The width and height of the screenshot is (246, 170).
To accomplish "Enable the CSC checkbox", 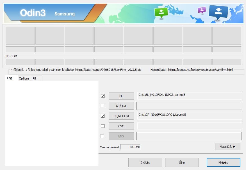I will point(102,126).
